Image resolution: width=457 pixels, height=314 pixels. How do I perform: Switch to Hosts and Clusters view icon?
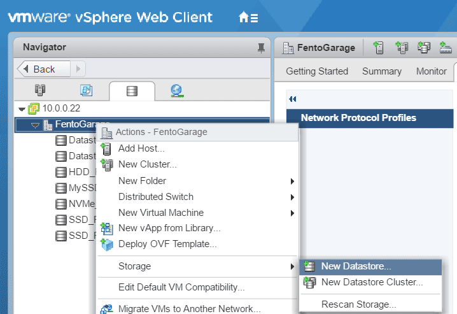pos(40,90)
